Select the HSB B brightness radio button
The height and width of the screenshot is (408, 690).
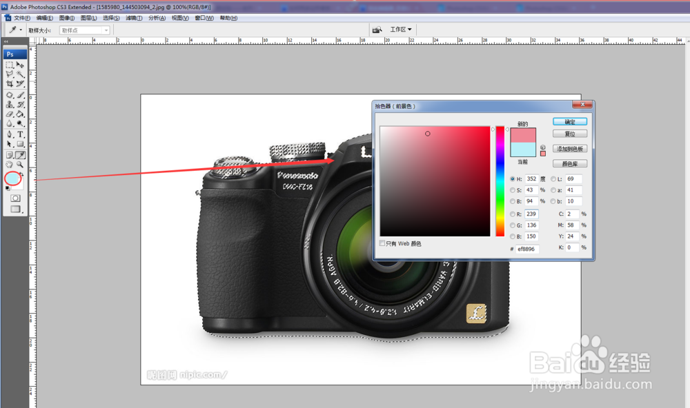pos(512,201)
